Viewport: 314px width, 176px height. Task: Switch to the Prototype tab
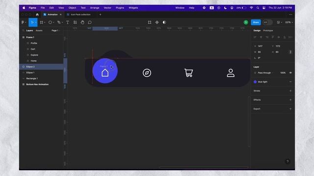coord(268,30)
